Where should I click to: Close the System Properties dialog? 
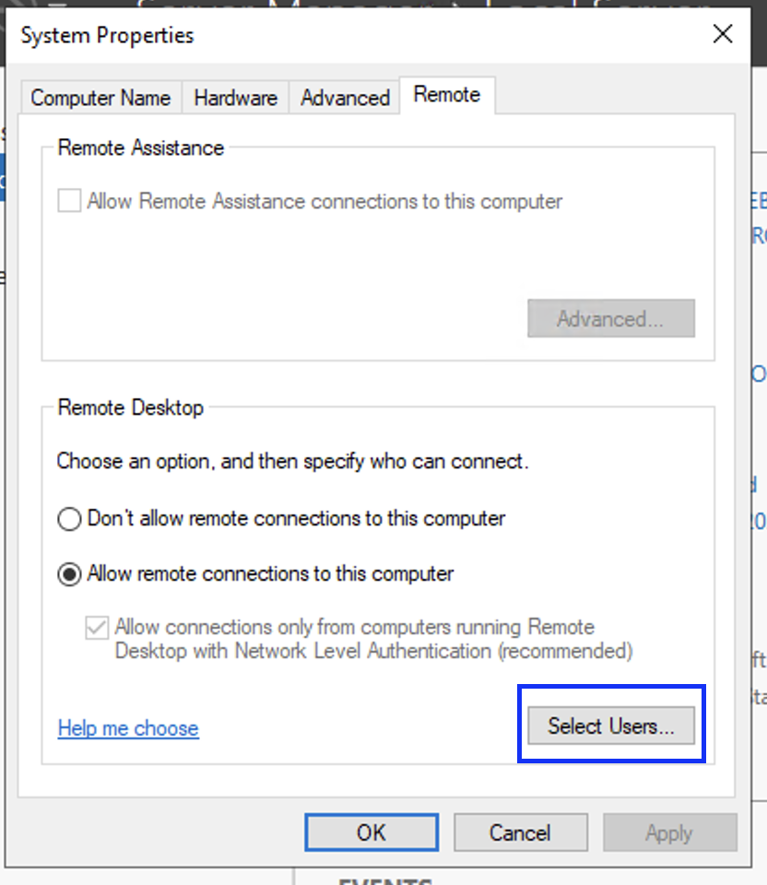click(723, 35)
